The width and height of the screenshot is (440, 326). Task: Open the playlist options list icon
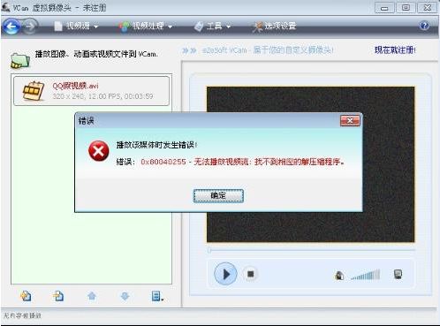tap(157, 296)
